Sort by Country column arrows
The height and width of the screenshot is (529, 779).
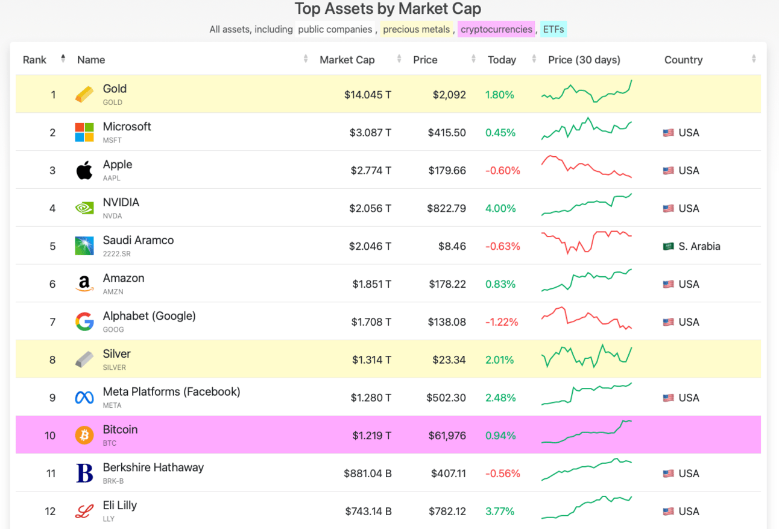point(754,59)
